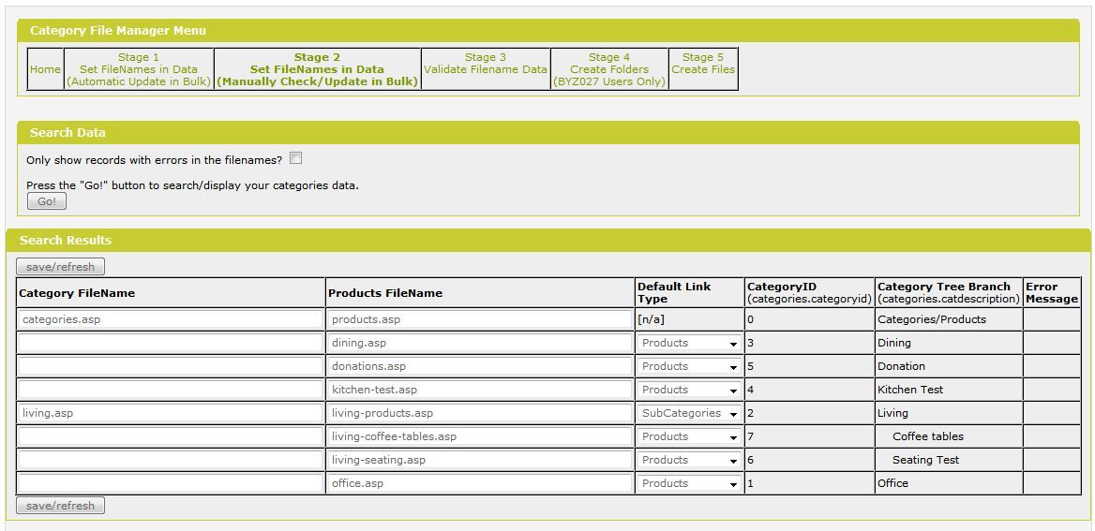
Task: Click the Kitchen Test tree branch cell
Action: coord(949,390)
